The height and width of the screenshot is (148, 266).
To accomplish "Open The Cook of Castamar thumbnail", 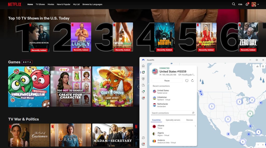I will [x=29, y=135].
